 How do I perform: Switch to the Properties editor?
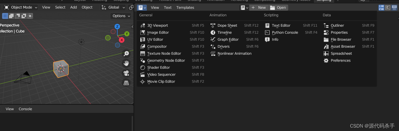pyautogui.click(x=349, y=32)
